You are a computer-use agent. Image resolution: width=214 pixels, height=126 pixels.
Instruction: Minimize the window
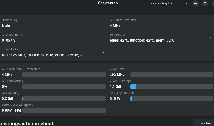[196, 3]
